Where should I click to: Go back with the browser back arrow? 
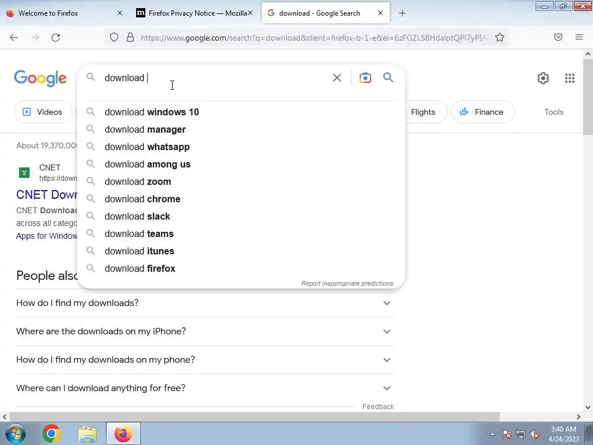pyautogui.click(x=14, y=38)
